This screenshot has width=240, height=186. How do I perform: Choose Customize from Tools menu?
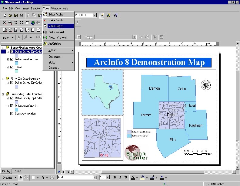[58, 57]
